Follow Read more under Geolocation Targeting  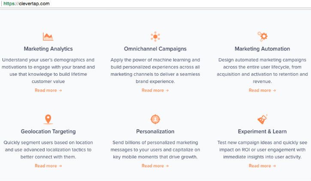coord(48,166)
